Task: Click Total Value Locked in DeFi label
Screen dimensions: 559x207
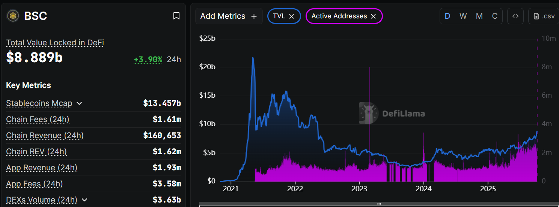Action: [x=55, y=43]
